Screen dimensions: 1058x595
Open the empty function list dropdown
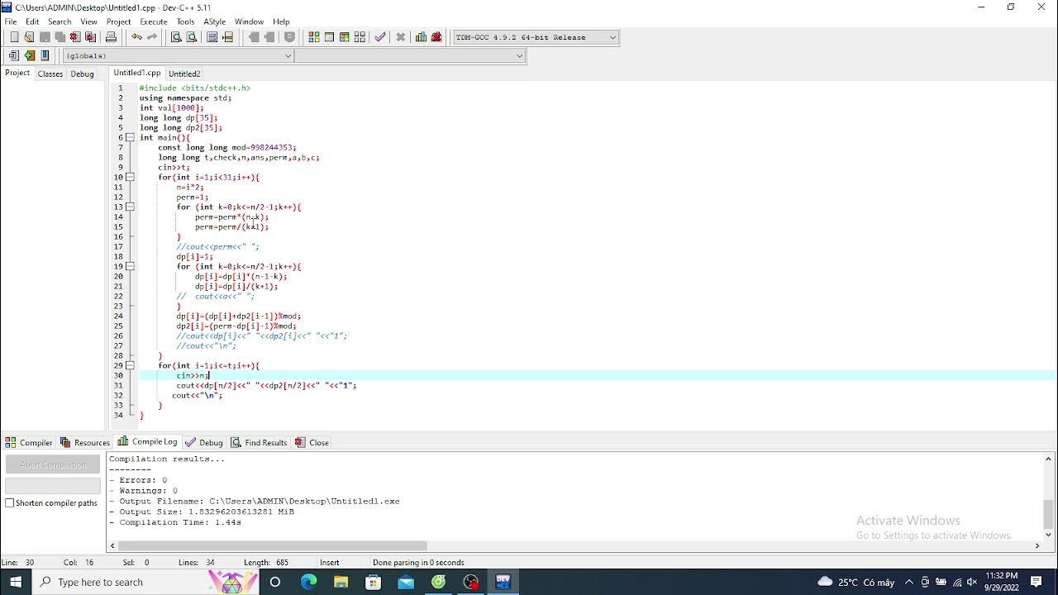tap(410, 55)
